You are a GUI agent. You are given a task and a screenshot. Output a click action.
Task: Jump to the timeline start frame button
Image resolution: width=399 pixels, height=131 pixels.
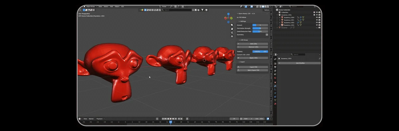tap(163, 119)
